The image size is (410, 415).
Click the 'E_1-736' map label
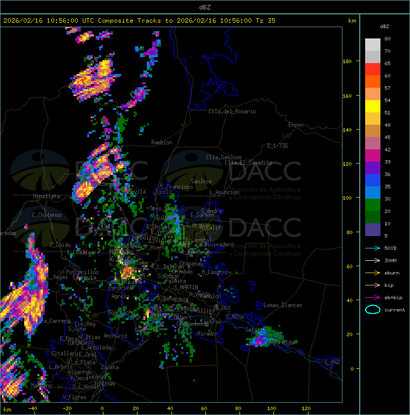(x=277, y=146)
